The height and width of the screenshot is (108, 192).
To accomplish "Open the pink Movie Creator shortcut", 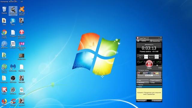I will (22, 46).
